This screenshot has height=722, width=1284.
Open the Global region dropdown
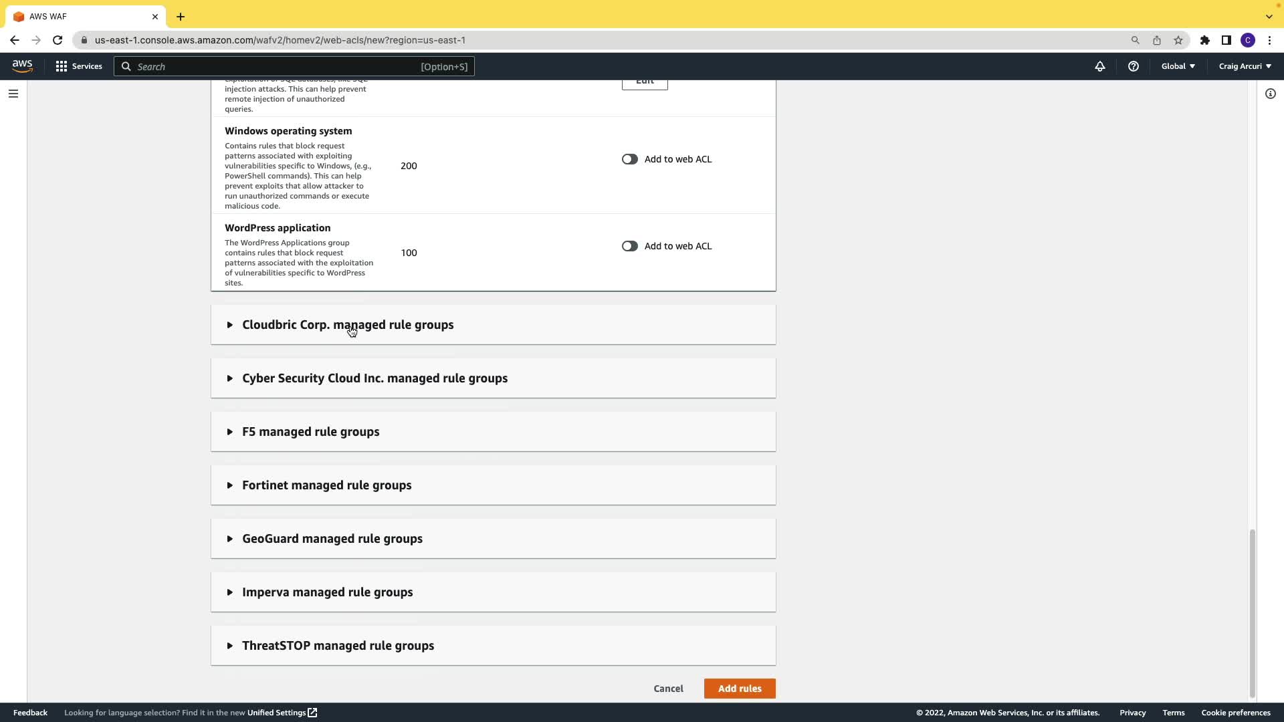click(x=1178, y=66)
